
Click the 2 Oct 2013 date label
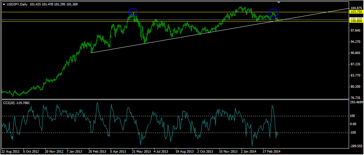click(x=205, y=151)
